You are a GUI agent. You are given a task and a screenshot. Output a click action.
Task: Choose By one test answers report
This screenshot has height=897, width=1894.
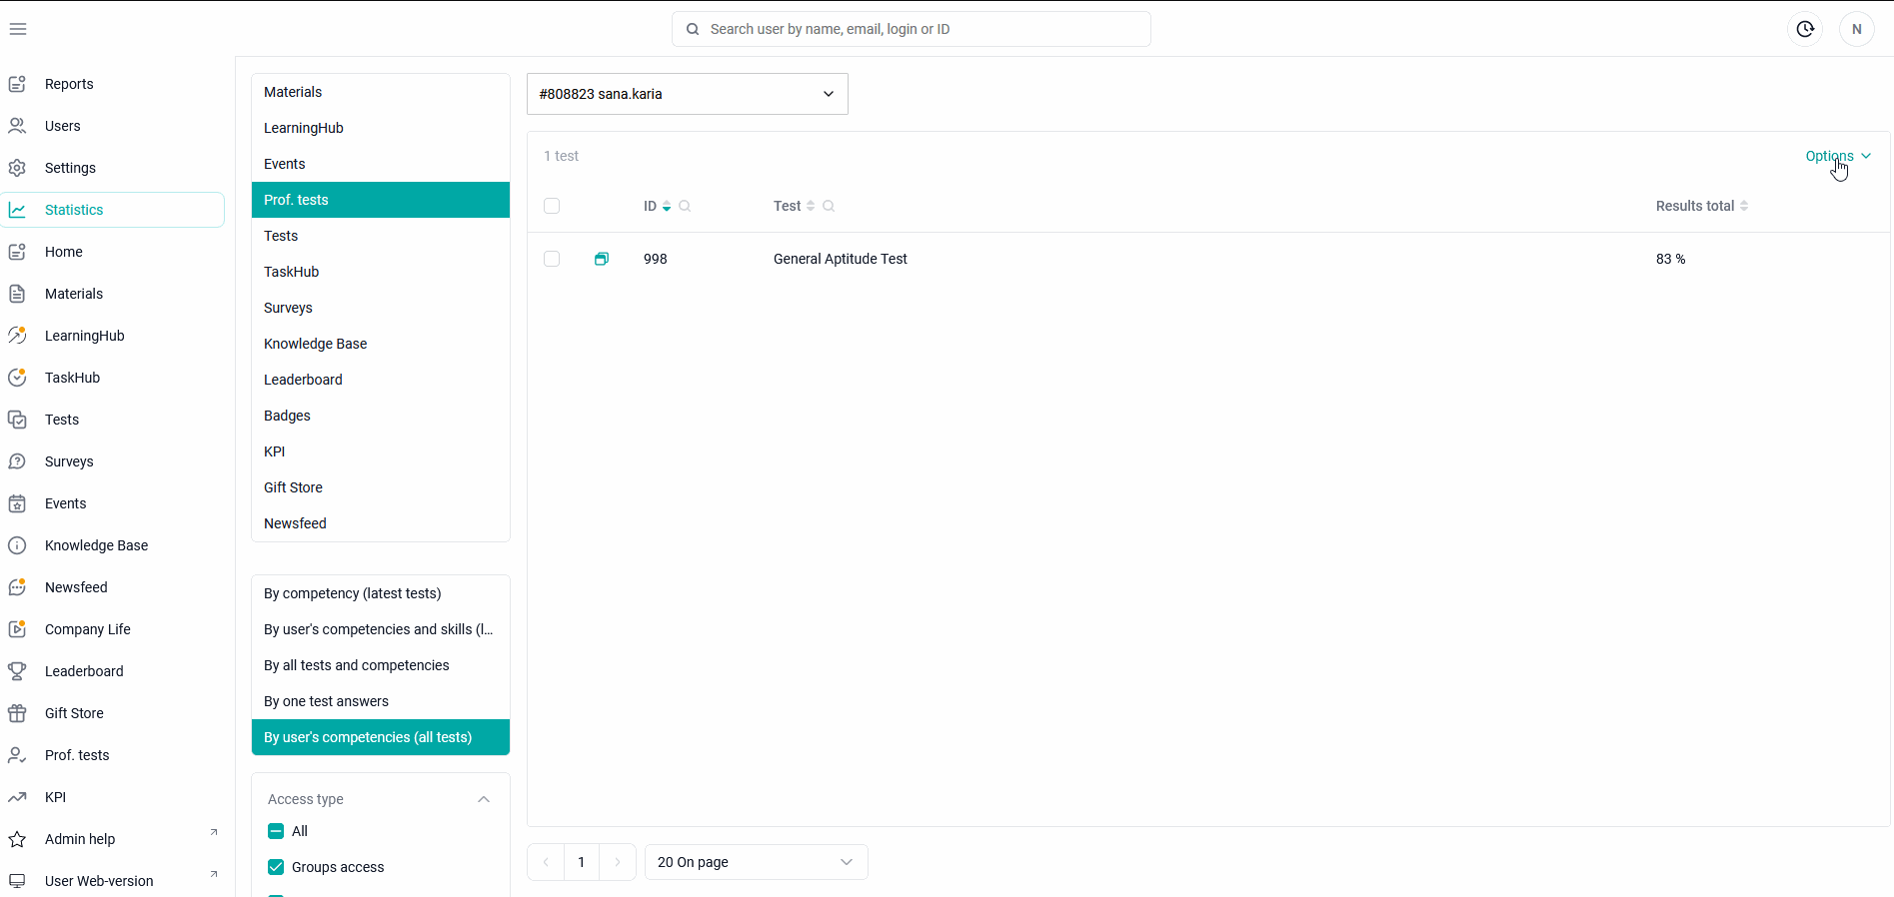pos(381,701)
